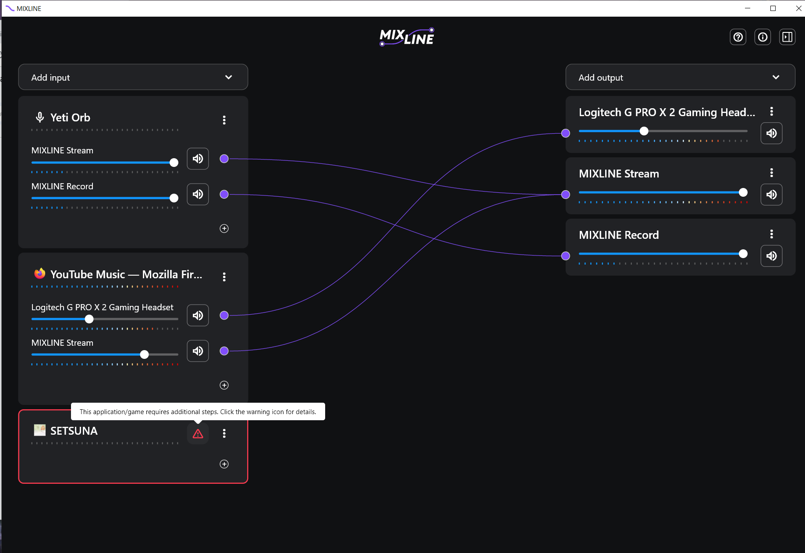Mute the MIXLINE Record output
Screen dimensions: 805x553
pyautogui.click(x=772, y=256)
